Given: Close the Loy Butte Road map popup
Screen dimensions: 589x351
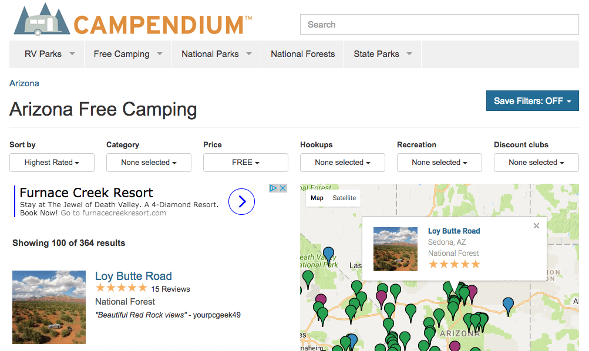Looking at the screenshot, I should [536, 225].
